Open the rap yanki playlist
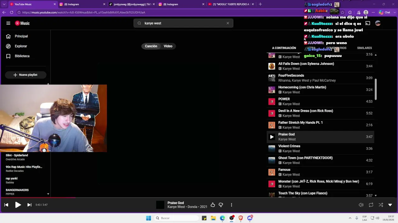 point(26,180)
